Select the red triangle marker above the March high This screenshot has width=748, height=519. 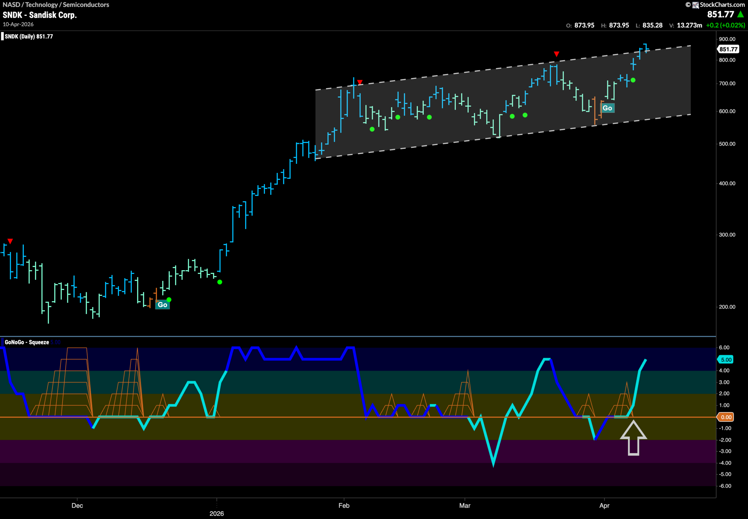pos(556,54)
